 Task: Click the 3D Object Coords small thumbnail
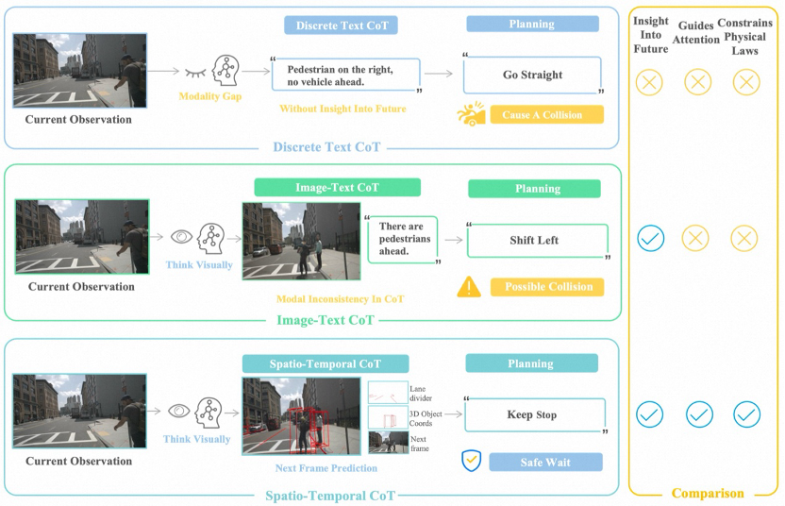coord(388,417)
